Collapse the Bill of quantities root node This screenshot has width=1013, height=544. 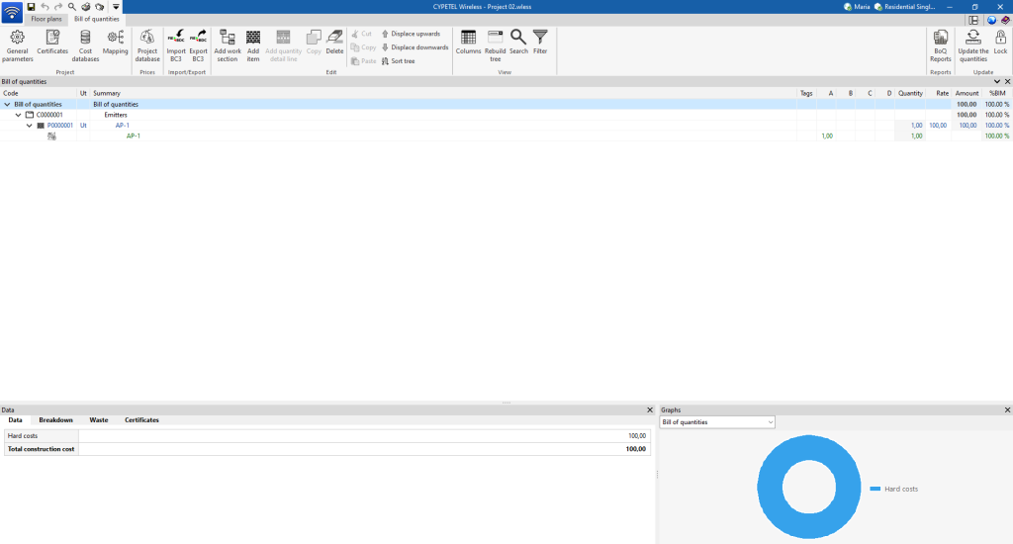tap(7, 104)
